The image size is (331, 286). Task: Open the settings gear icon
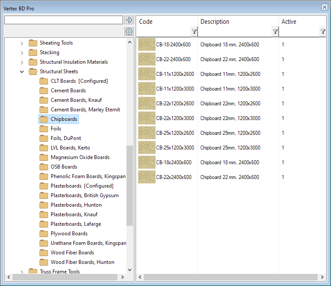[129, 32]
